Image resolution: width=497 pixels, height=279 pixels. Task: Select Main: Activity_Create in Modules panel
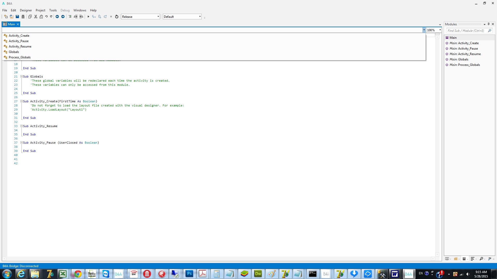click(x=470, y=43)
